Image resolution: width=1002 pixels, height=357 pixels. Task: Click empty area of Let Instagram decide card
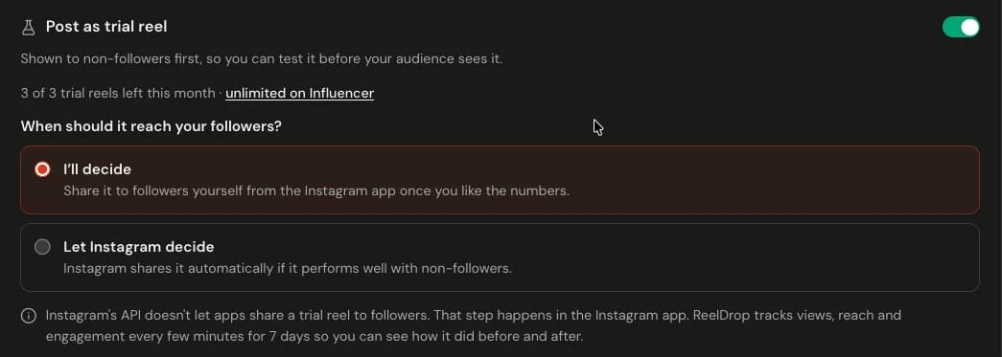[x=767, y=257]
